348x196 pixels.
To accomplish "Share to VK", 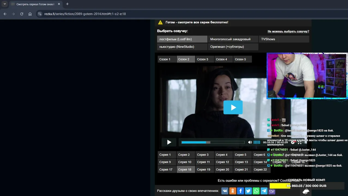I will point(225,191).
